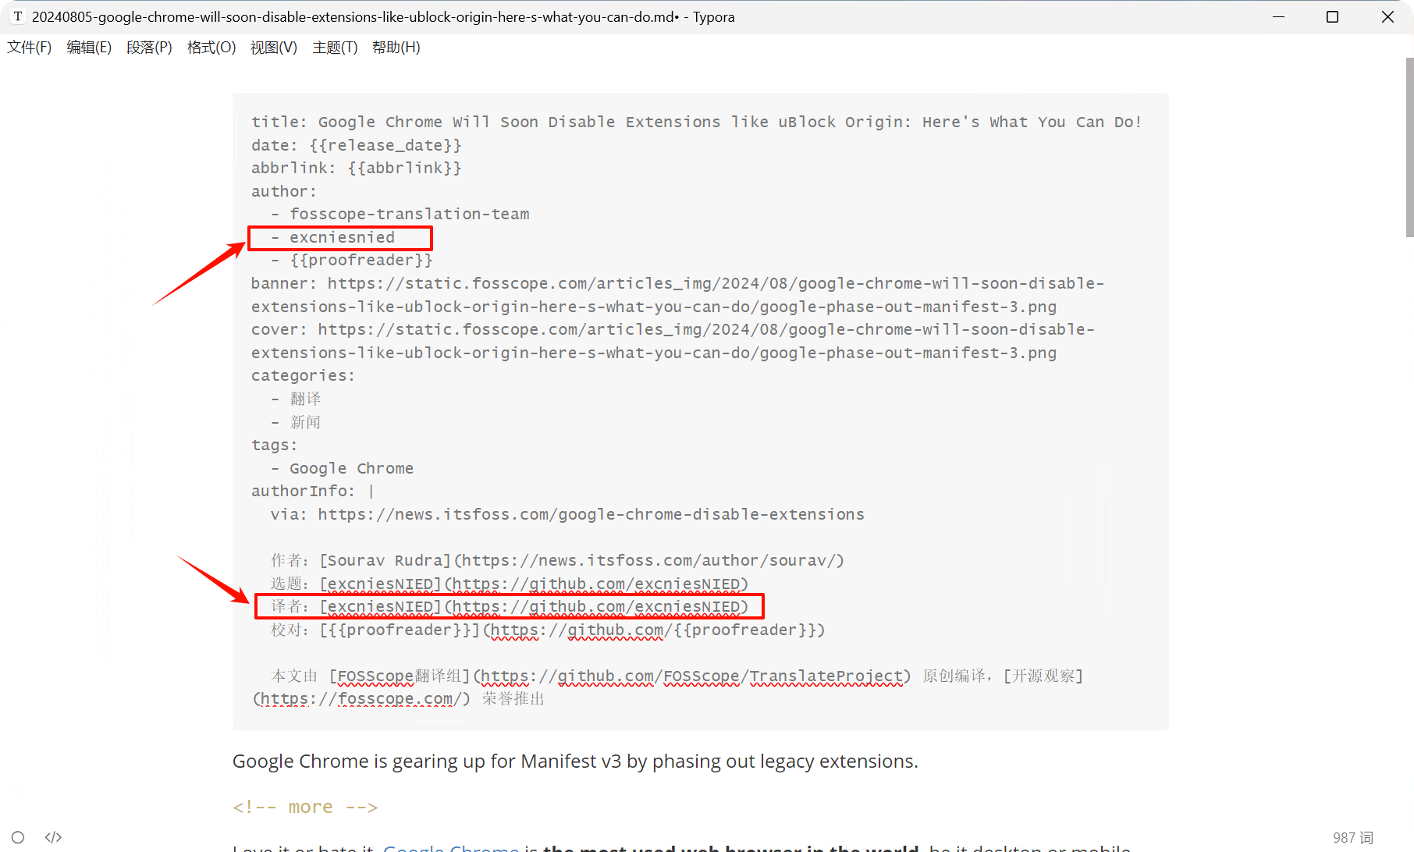Viewport: 1414px width, 852px height.
Task: Toggle sidebar with circle icon at bottom-left
Action: (x=18, y=837)
